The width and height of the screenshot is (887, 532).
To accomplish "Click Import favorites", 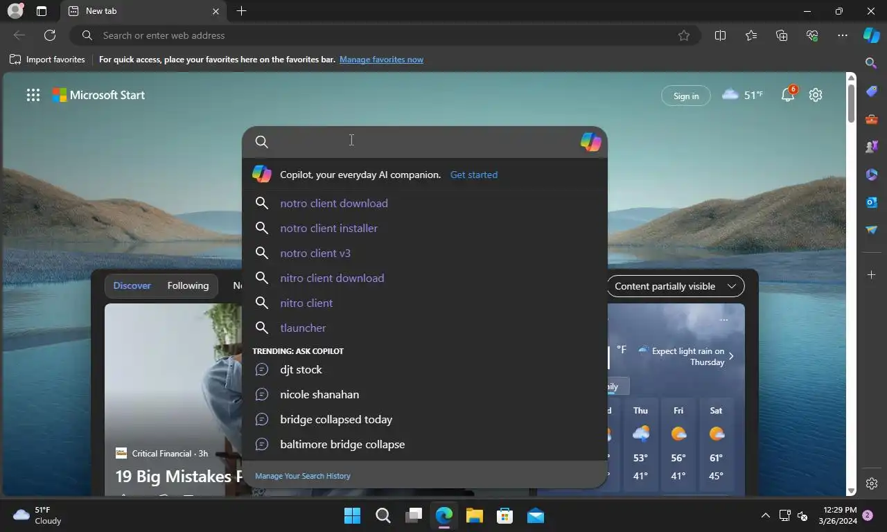I will pyautogui.click(x=47, y=60).
